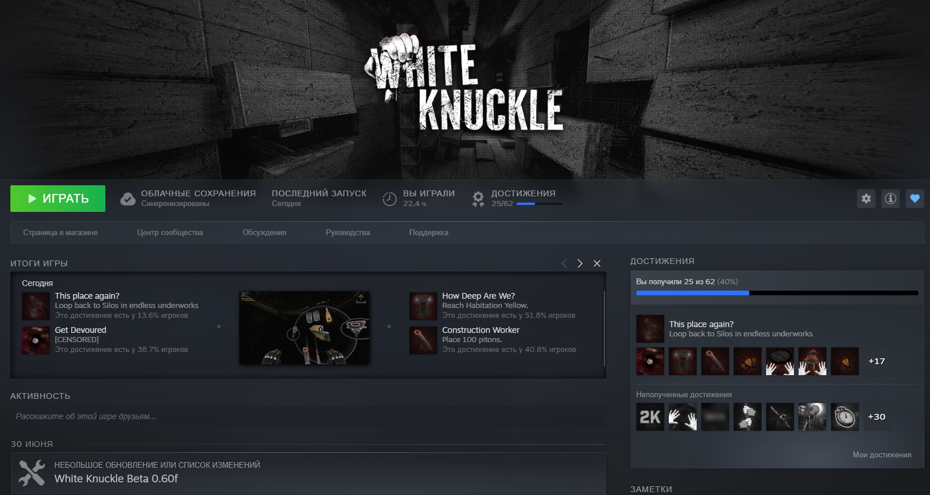Open the Обсуждения tab
Image resolution: width=930 pixels, height=495 pixels.
click(x=264, y=233)
